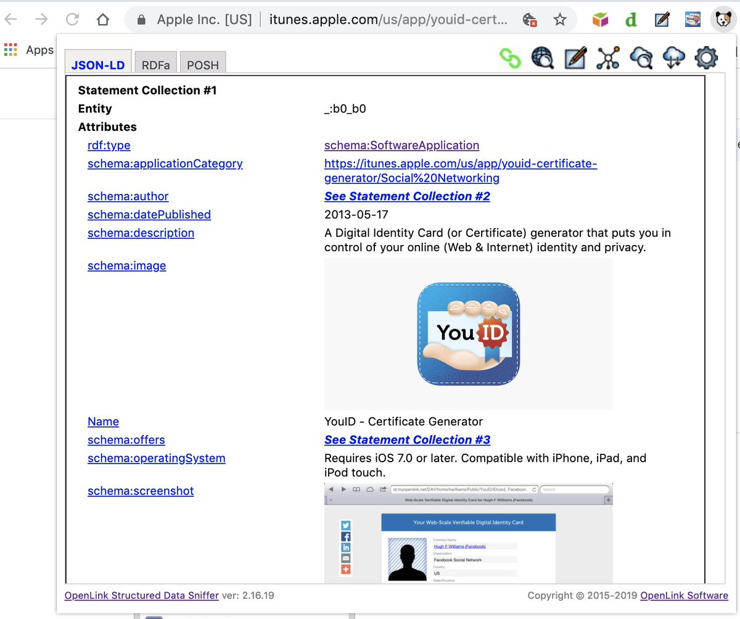Click the lock site info icon
Viewport: 740px width, 619px height.
[x=141, y=20]
